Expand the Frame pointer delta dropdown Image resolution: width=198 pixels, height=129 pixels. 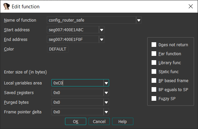pos(106,112)
